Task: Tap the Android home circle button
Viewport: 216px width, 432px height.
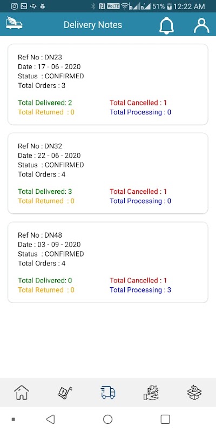Action: point(107,420)
